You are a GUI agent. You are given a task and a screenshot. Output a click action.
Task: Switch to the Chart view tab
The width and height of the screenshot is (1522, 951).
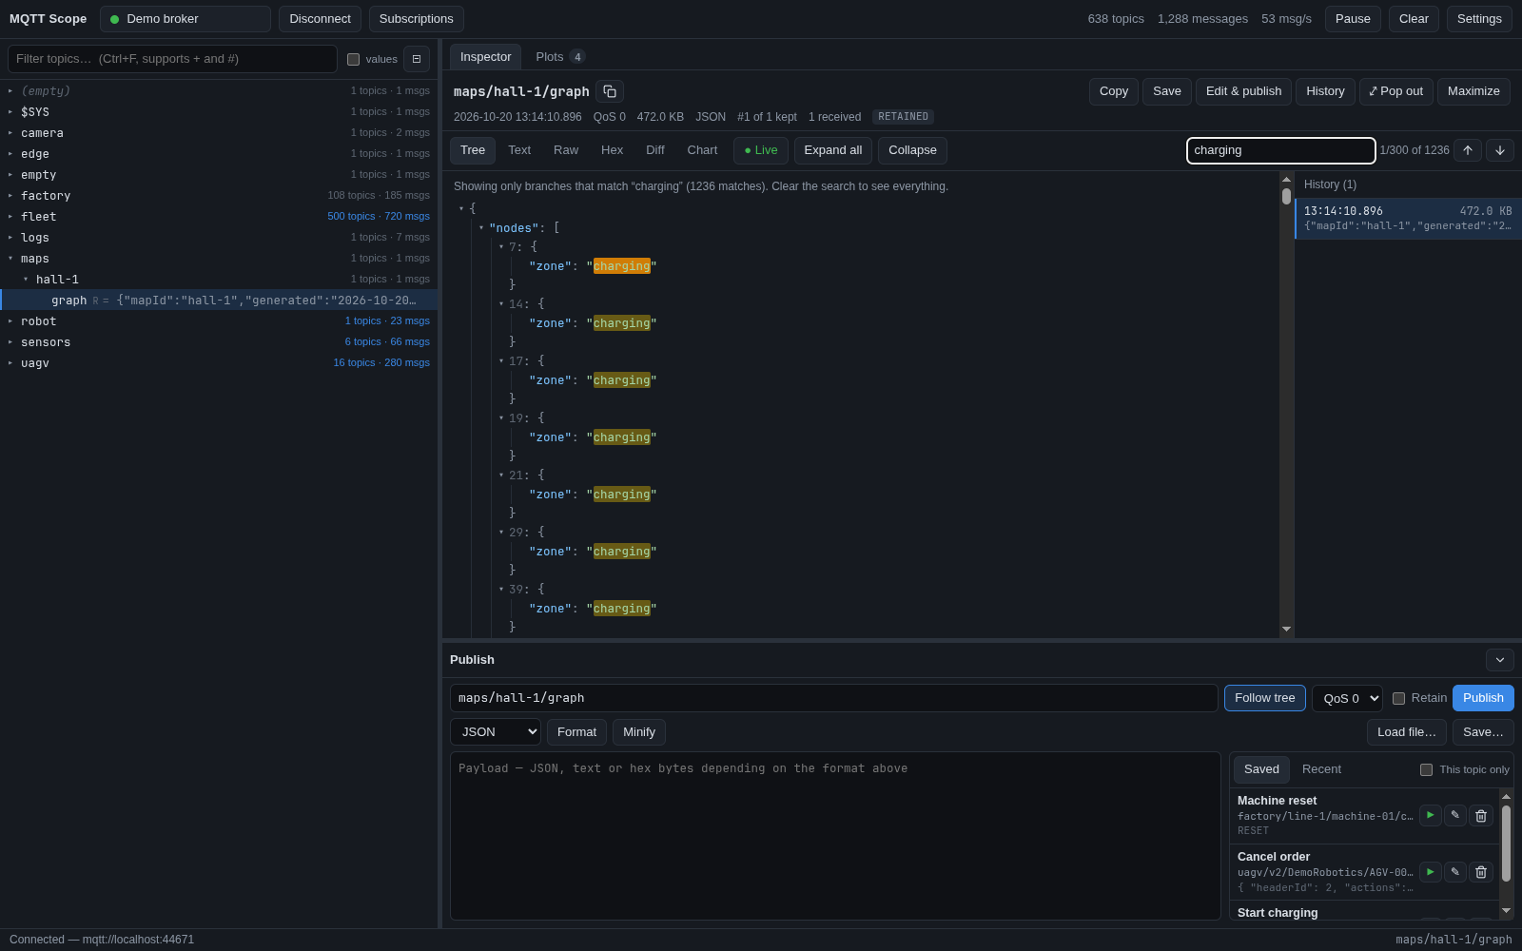click(702, 150)
